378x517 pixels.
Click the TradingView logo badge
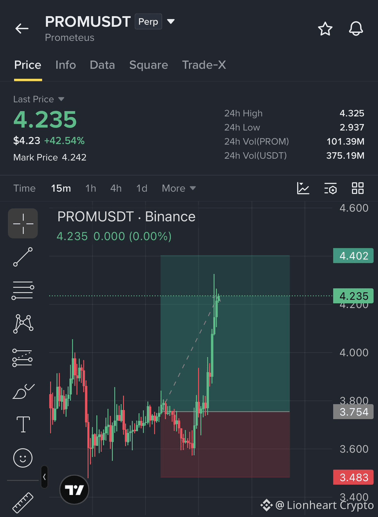point(74,490)
